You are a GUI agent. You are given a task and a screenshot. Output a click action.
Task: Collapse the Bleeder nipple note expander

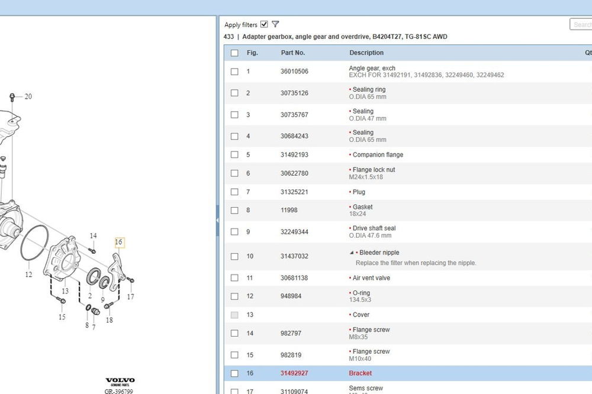click(x=352, y=253)
